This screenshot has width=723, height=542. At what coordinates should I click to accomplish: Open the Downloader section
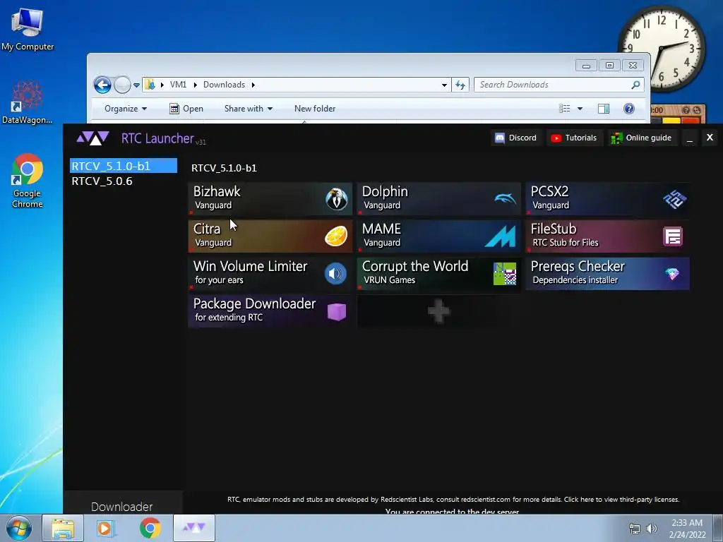point(121,507)
